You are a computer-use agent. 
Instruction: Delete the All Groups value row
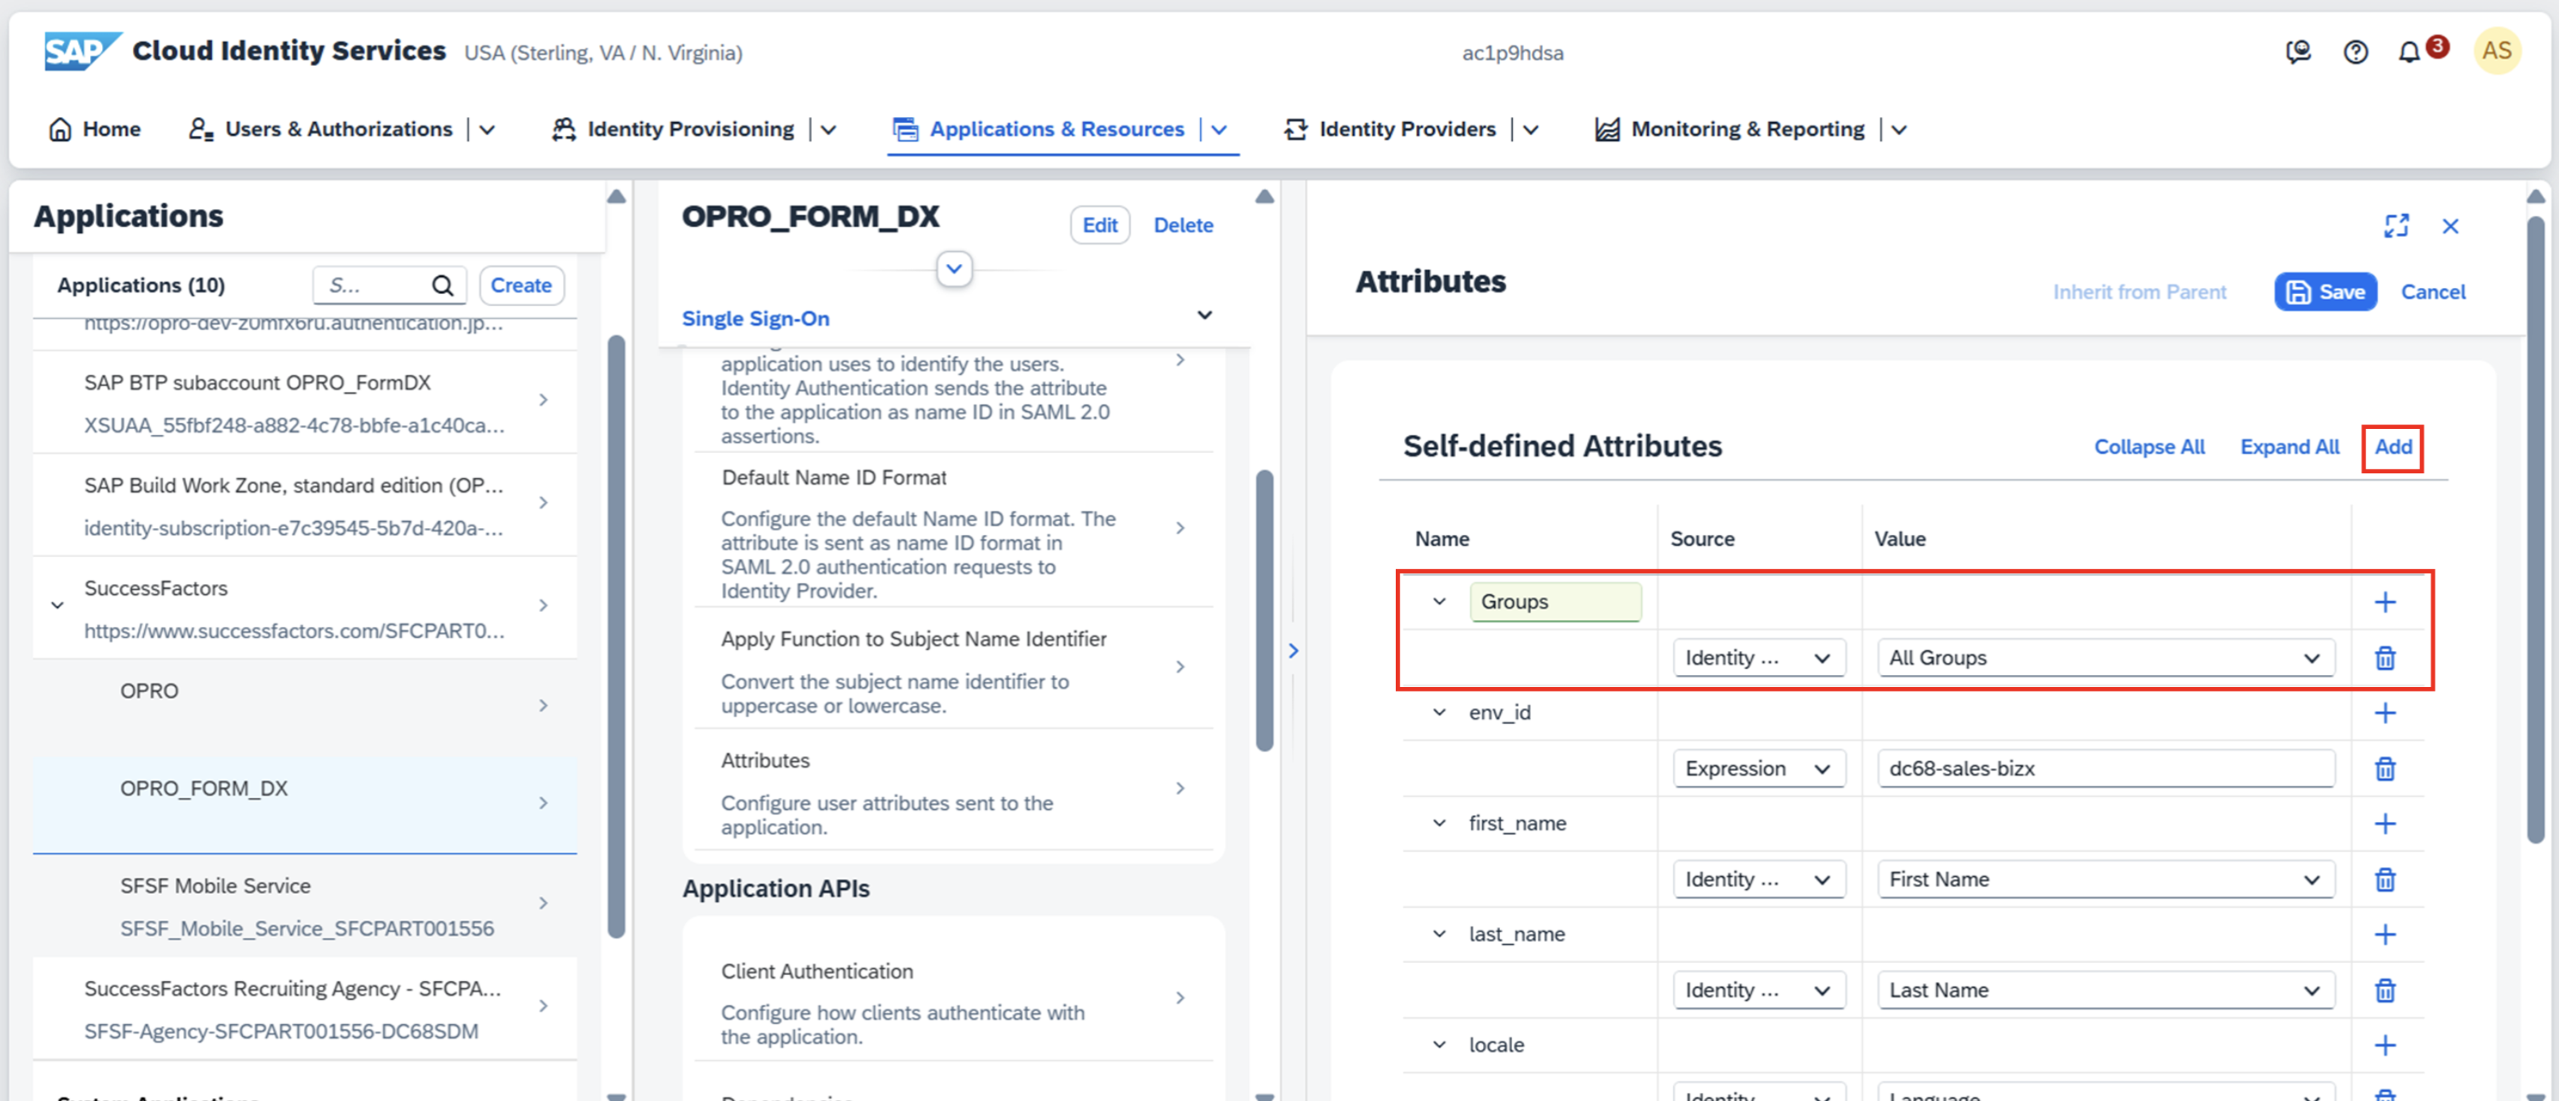click(2384, 658)
